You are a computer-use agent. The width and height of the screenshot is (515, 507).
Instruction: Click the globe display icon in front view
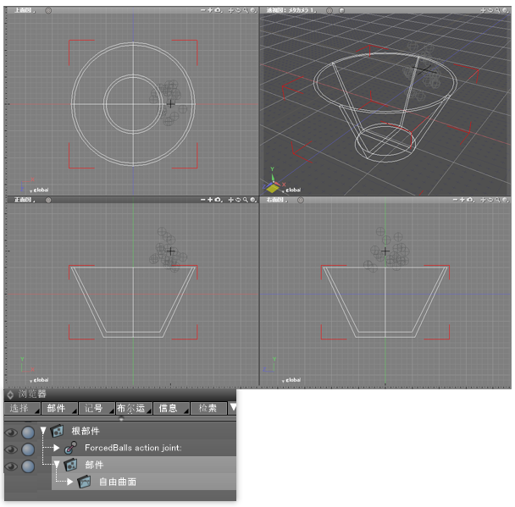(253, 200)
